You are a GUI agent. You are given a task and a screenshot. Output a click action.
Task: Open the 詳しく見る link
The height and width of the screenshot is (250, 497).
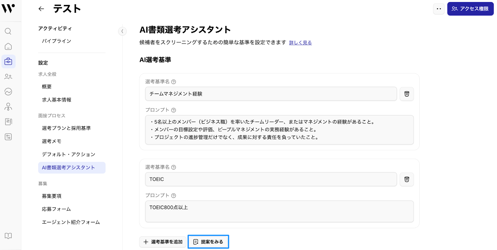pyautogui.click(x=300, y=43)
